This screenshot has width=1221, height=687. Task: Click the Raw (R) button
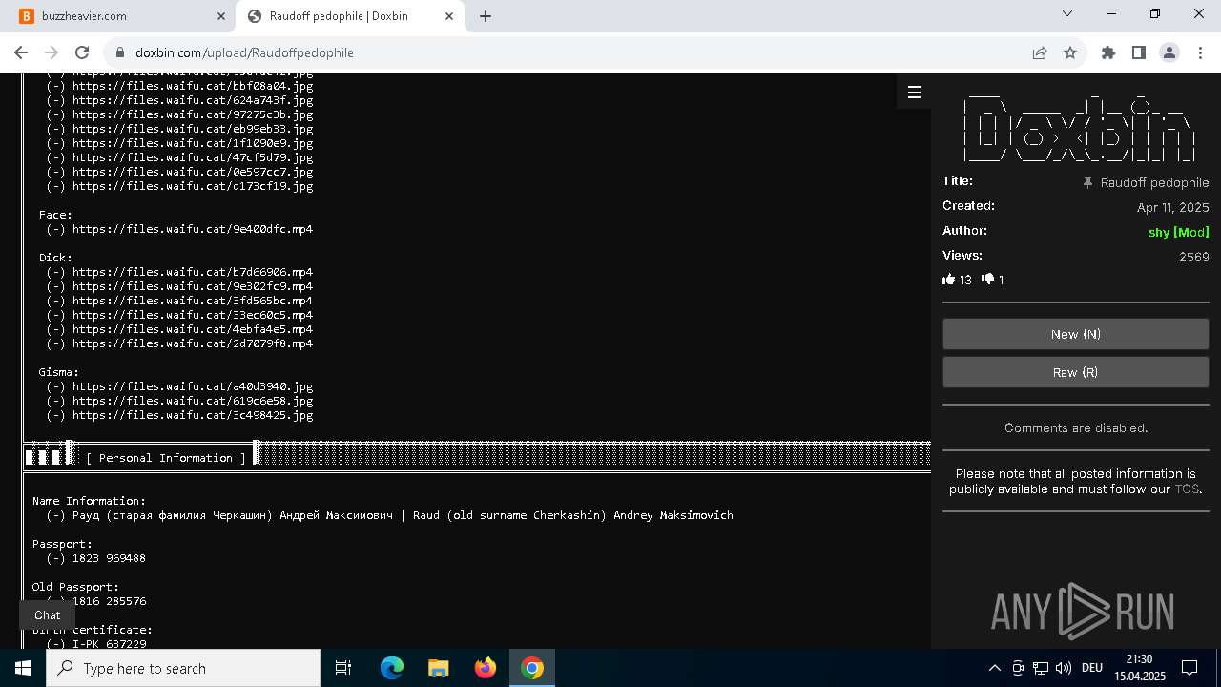(1075, 372)
